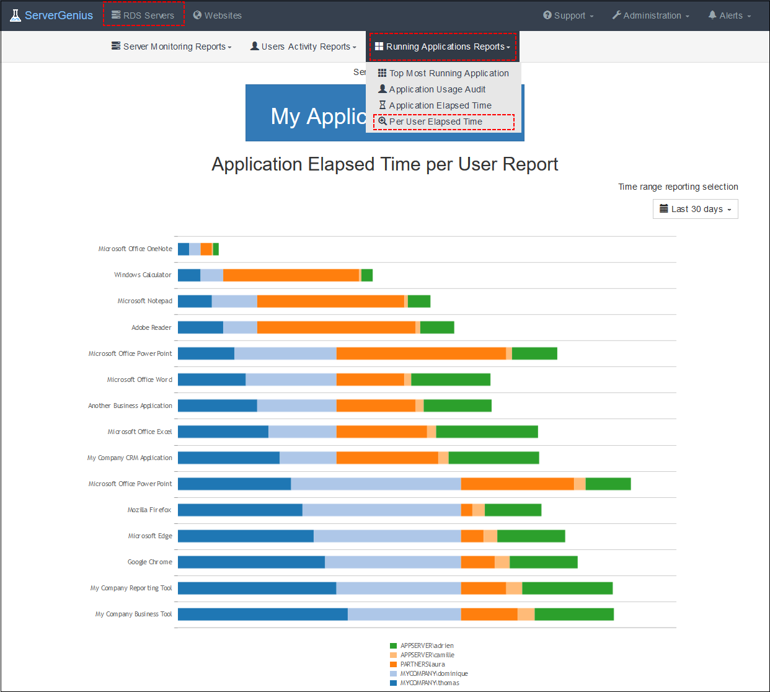
Task: Choose Per User Elapsed Time menu entry
Action: tap(436, 122)
